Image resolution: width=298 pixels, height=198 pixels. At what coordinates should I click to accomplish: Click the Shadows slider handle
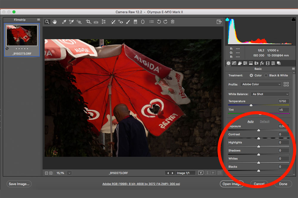coord(259,155)
